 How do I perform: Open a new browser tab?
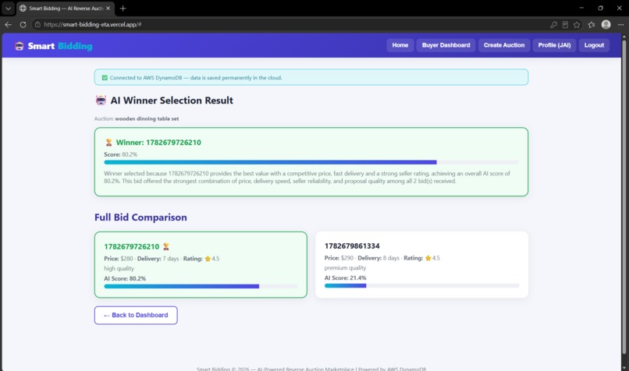[x=123, y=8]
